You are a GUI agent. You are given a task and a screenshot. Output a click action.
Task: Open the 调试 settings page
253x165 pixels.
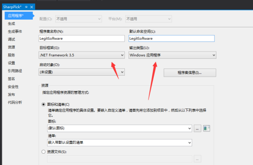(x=11, y=39)
